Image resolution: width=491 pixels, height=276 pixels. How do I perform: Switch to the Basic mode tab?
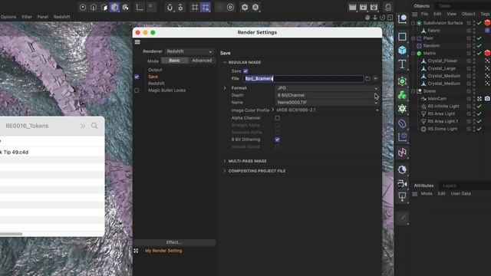click(174, 61)
